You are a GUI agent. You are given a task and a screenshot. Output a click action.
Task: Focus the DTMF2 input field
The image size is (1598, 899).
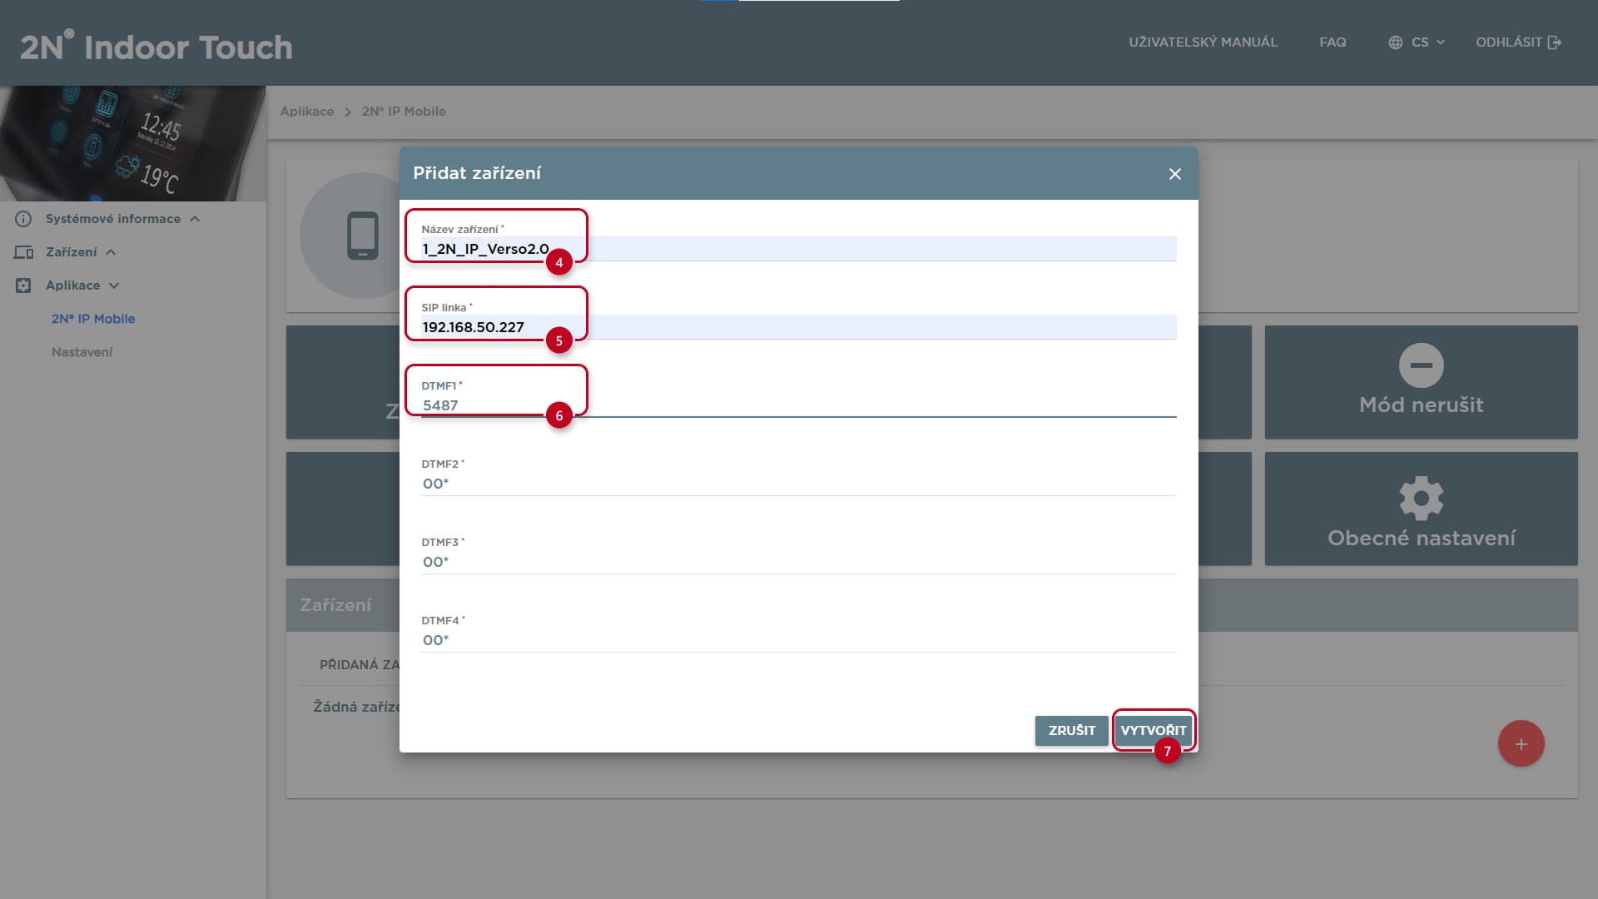point(798,483)
